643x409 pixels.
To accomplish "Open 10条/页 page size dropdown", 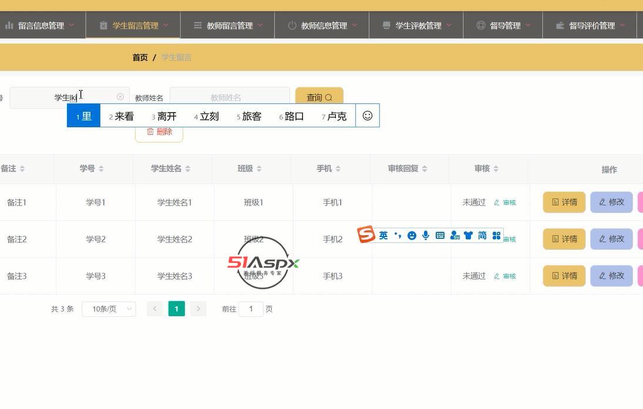I will pyautogui.click(x=109, y=309).
